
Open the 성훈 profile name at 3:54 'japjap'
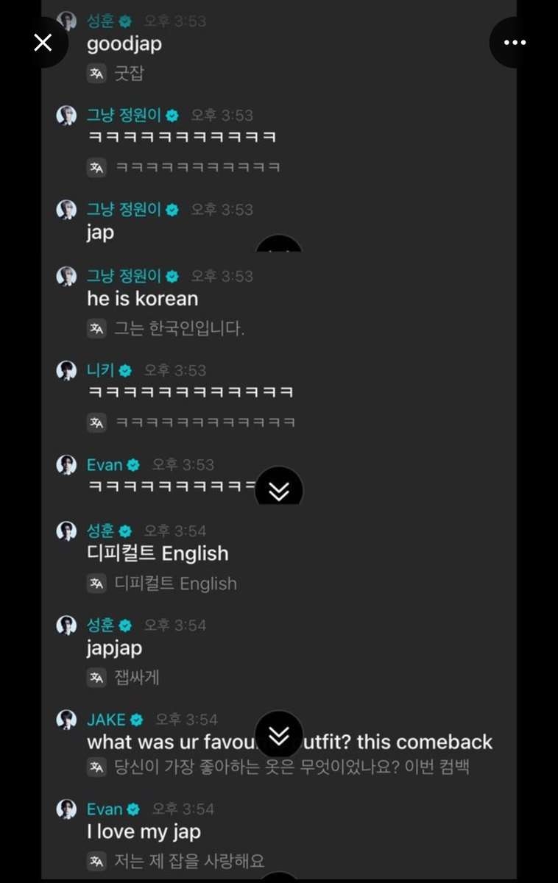click(101, 625)
